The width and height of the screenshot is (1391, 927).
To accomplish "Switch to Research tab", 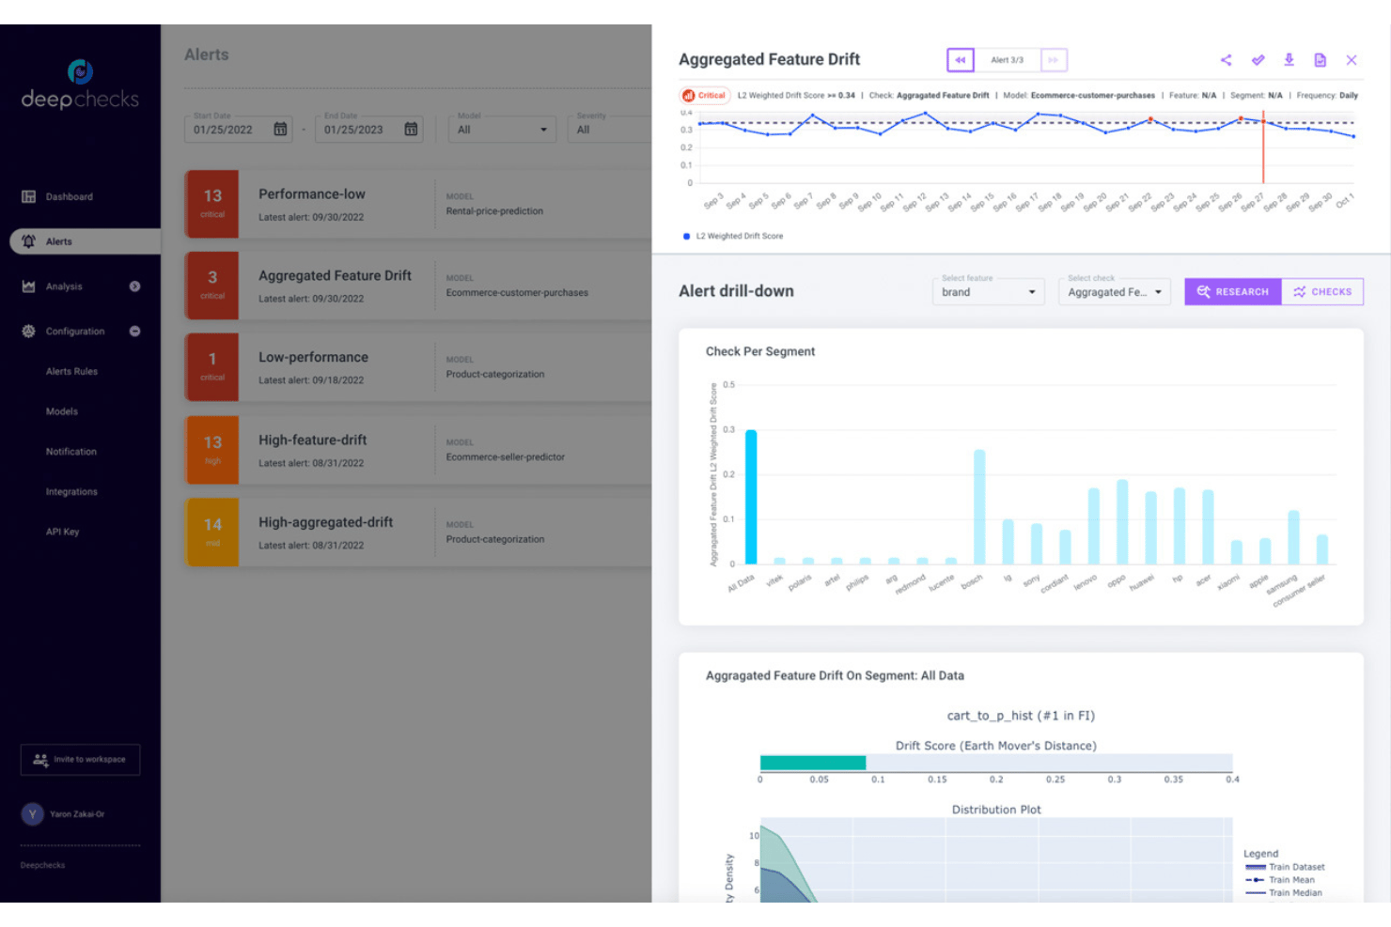I will pyautogui.click(x=1233, y=291).
